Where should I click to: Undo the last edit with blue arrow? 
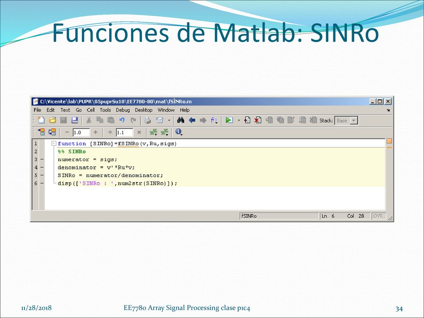pos(122,120)
